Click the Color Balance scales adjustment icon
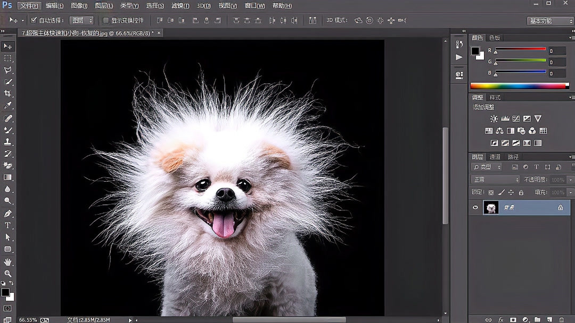Image resolution: width=575 pixels, height=323 pixels. click(x=499, y=131)
